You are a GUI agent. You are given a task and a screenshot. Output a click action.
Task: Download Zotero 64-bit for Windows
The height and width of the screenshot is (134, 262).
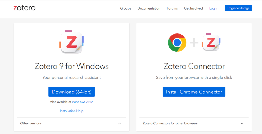pos(72,92)
